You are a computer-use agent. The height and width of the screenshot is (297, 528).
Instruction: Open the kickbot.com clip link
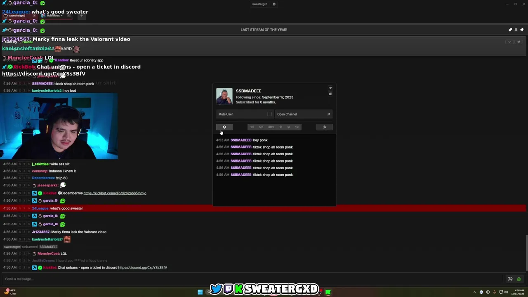click(x=115, y=193)
